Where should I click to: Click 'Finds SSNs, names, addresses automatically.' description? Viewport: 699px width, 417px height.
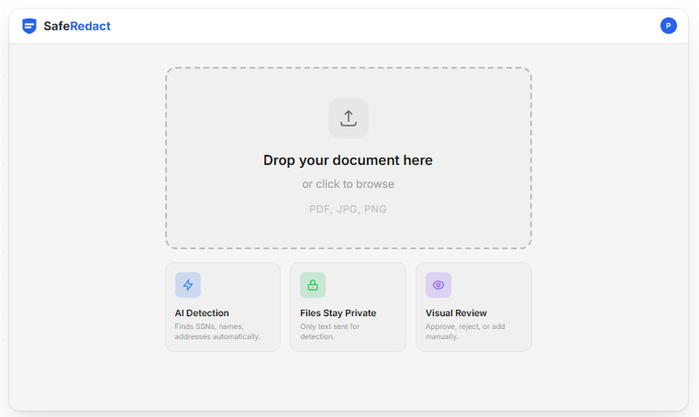[217, 332]
